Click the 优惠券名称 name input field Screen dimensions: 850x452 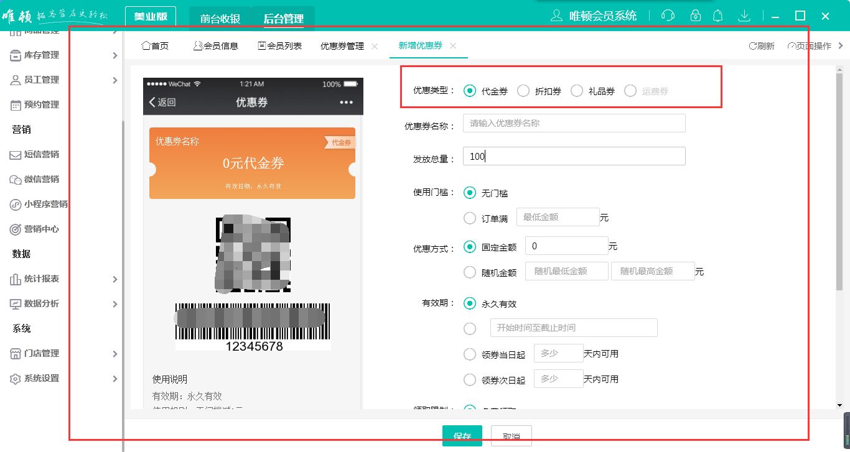(574, 123)
